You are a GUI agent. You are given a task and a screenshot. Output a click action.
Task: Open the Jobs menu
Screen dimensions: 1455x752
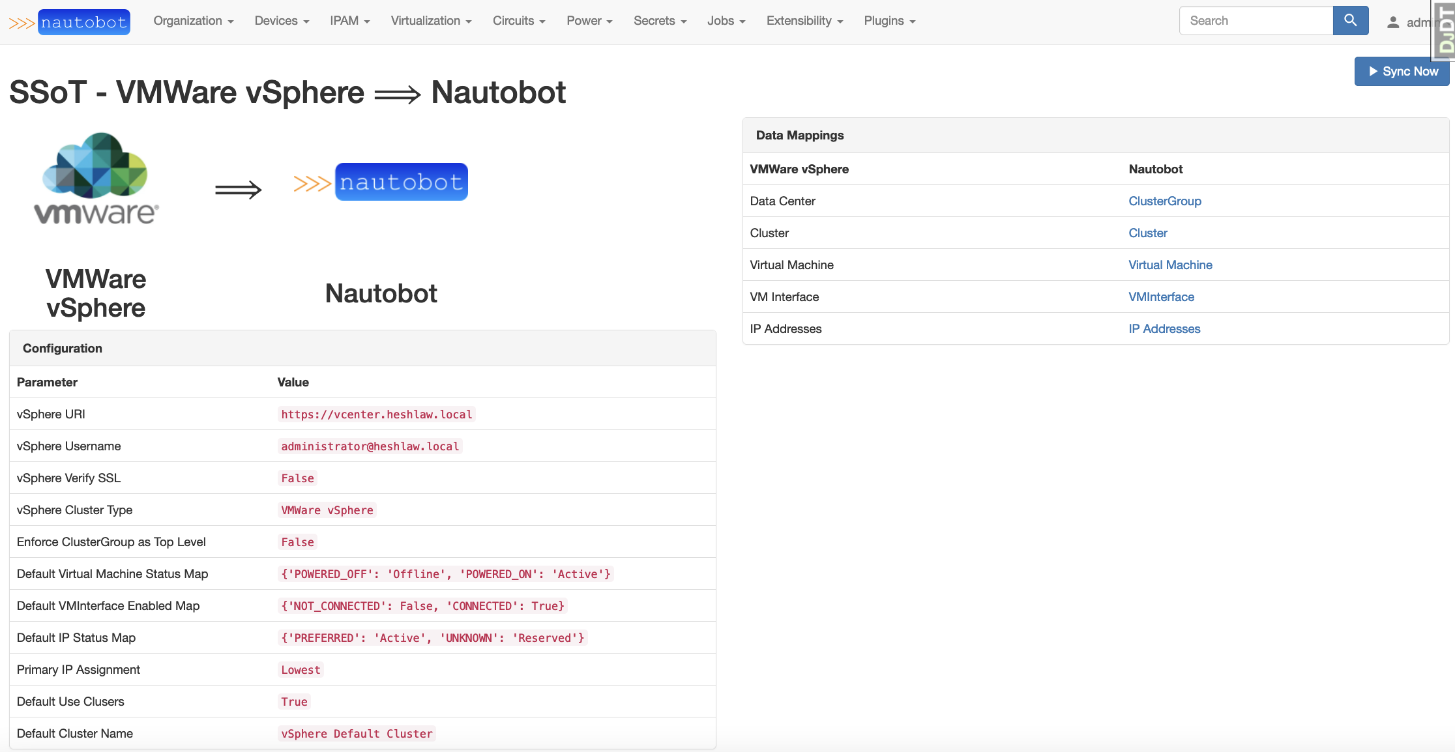(726, 21)
